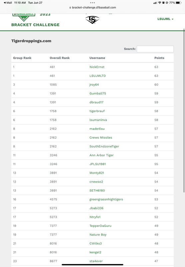Tap the 11:10 AM clock

click(20, 3)
